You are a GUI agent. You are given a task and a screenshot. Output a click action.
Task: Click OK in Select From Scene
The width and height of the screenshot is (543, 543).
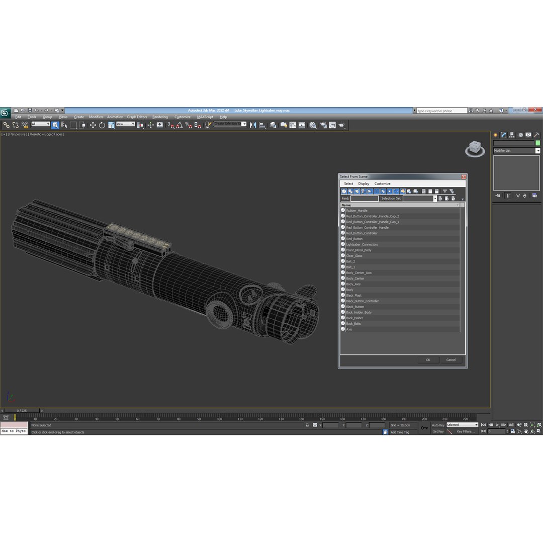(428, 360)
